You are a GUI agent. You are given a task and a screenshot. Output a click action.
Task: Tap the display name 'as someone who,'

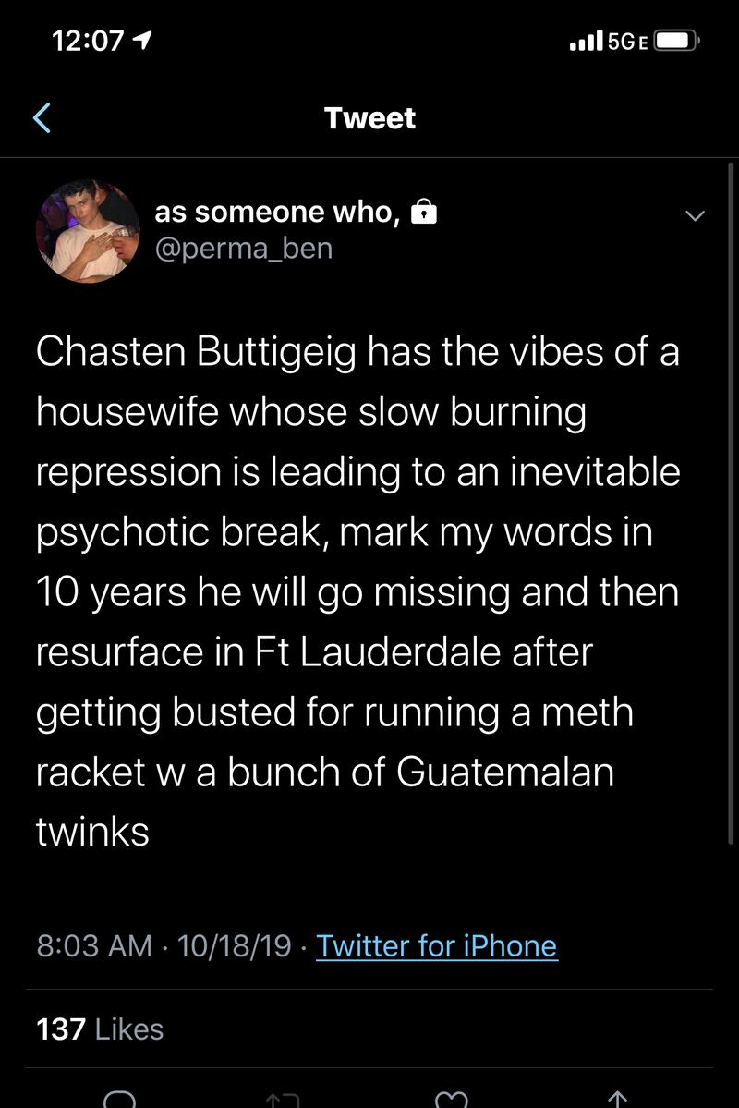[x=276, y=213]
